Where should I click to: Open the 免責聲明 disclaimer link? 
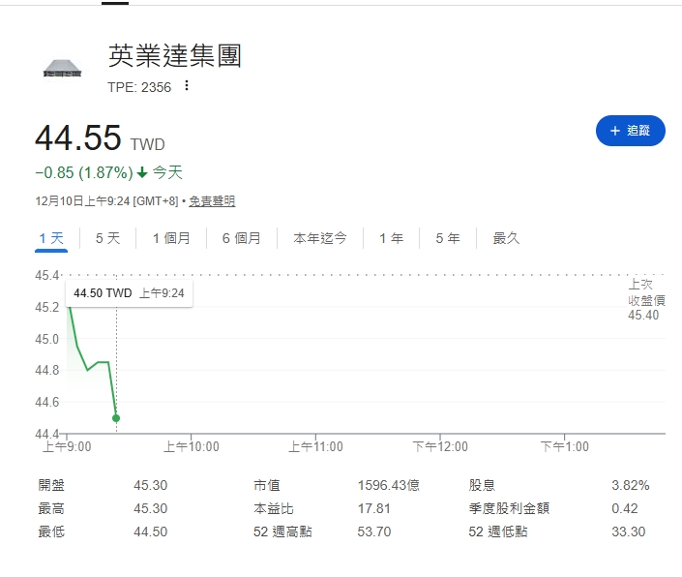click(212, 201)
